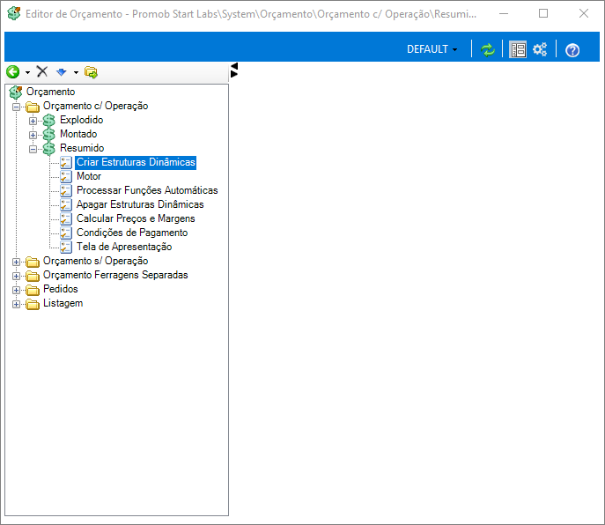Collapse the left panel with splitter arrow
This screenshot has height=525, width=605.
coord(234,66)
